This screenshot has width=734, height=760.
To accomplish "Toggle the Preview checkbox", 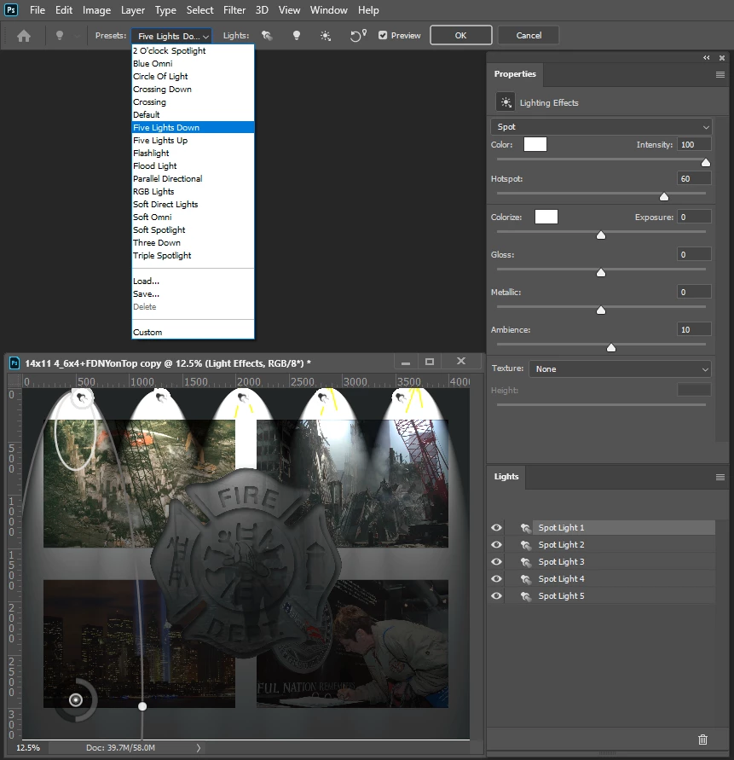I will pos(383,35).
